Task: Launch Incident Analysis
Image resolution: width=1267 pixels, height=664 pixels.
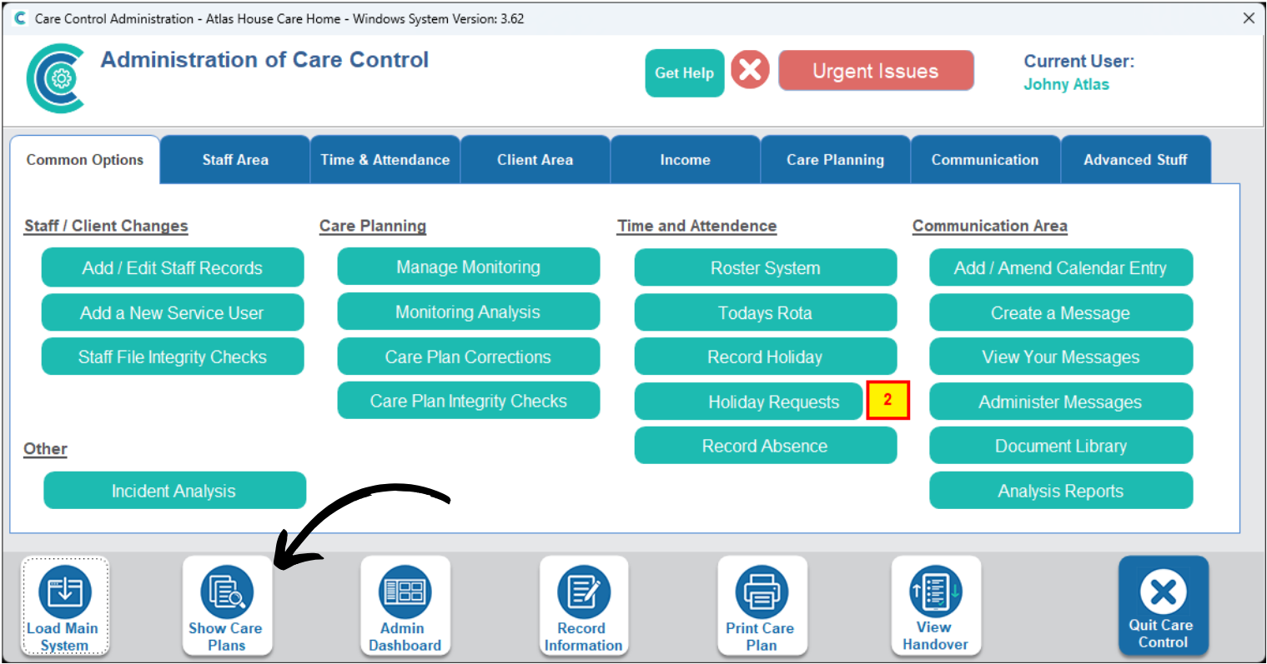Action: pyautogui.click(x=174, y=492)
